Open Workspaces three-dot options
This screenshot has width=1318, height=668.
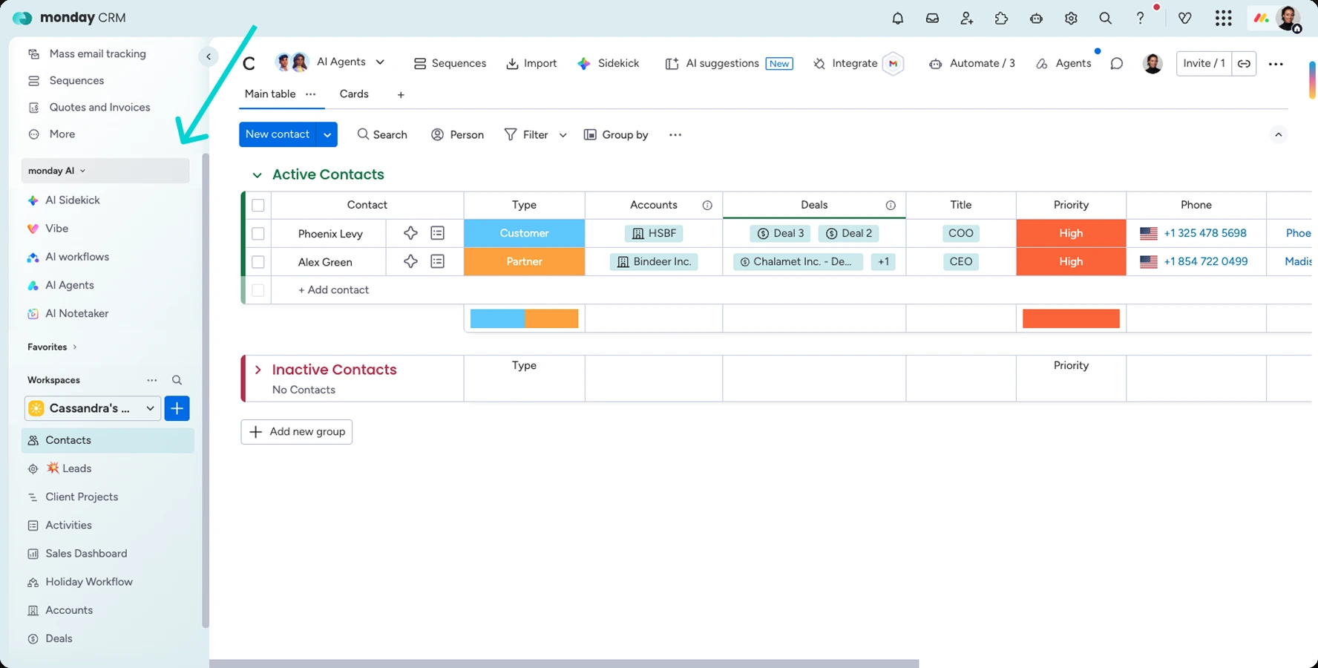152,380
